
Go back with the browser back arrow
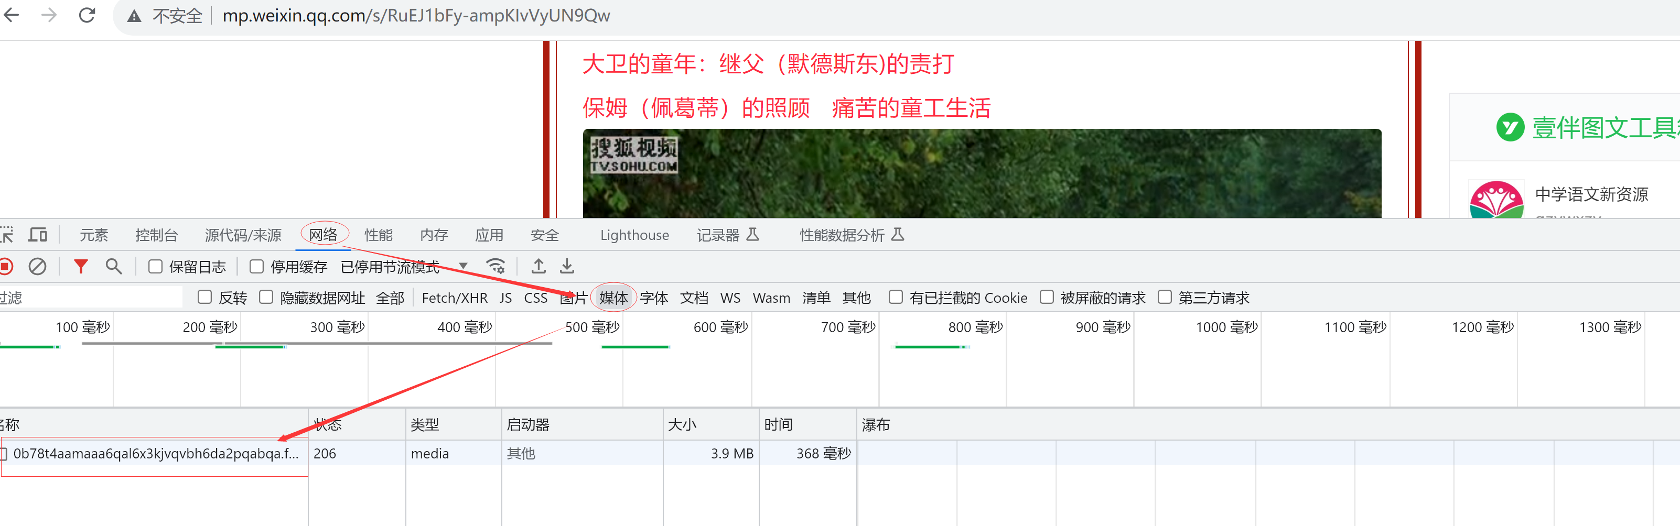11,15
